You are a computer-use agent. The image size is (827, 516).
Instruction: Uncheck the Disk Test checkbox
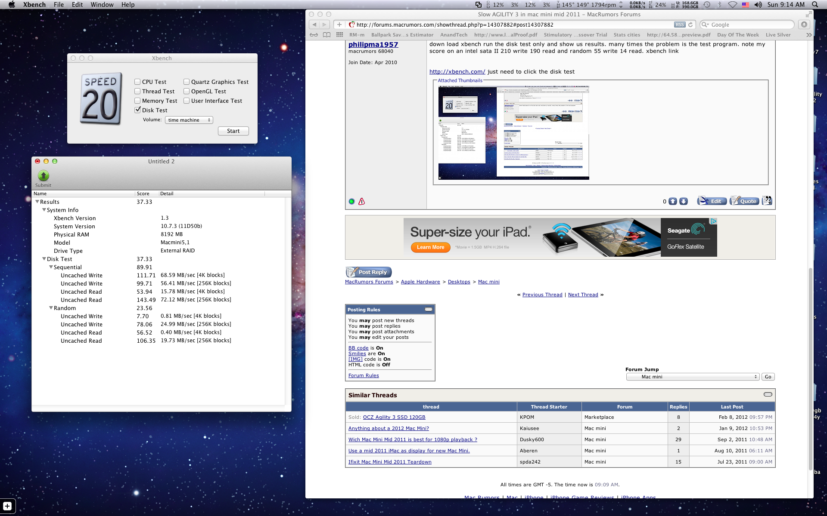coord(137,110)
